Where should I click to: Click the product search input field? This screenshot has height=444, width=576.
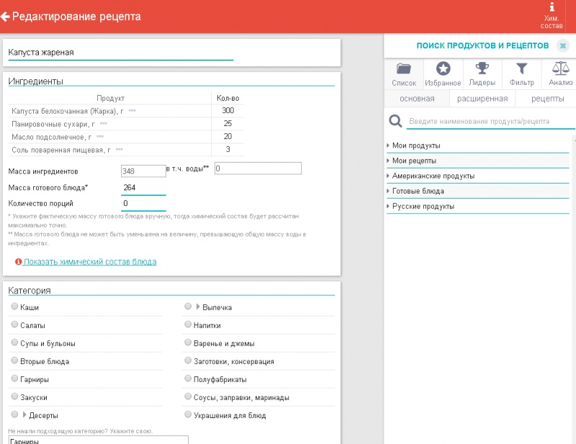click(490, 121)
